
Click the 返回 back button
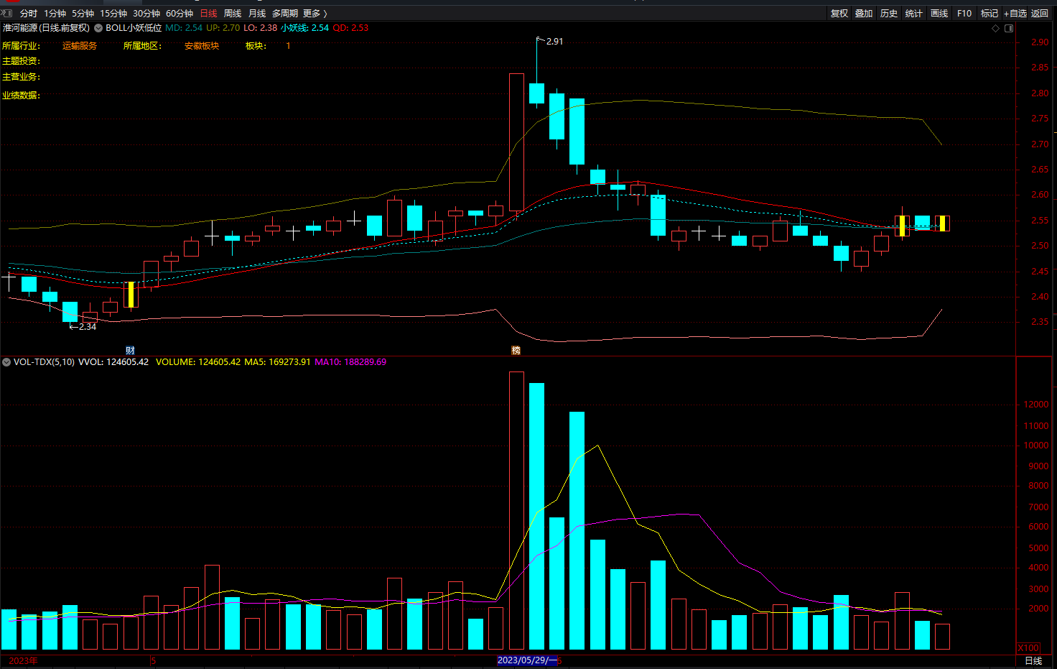pos(1040,14)
